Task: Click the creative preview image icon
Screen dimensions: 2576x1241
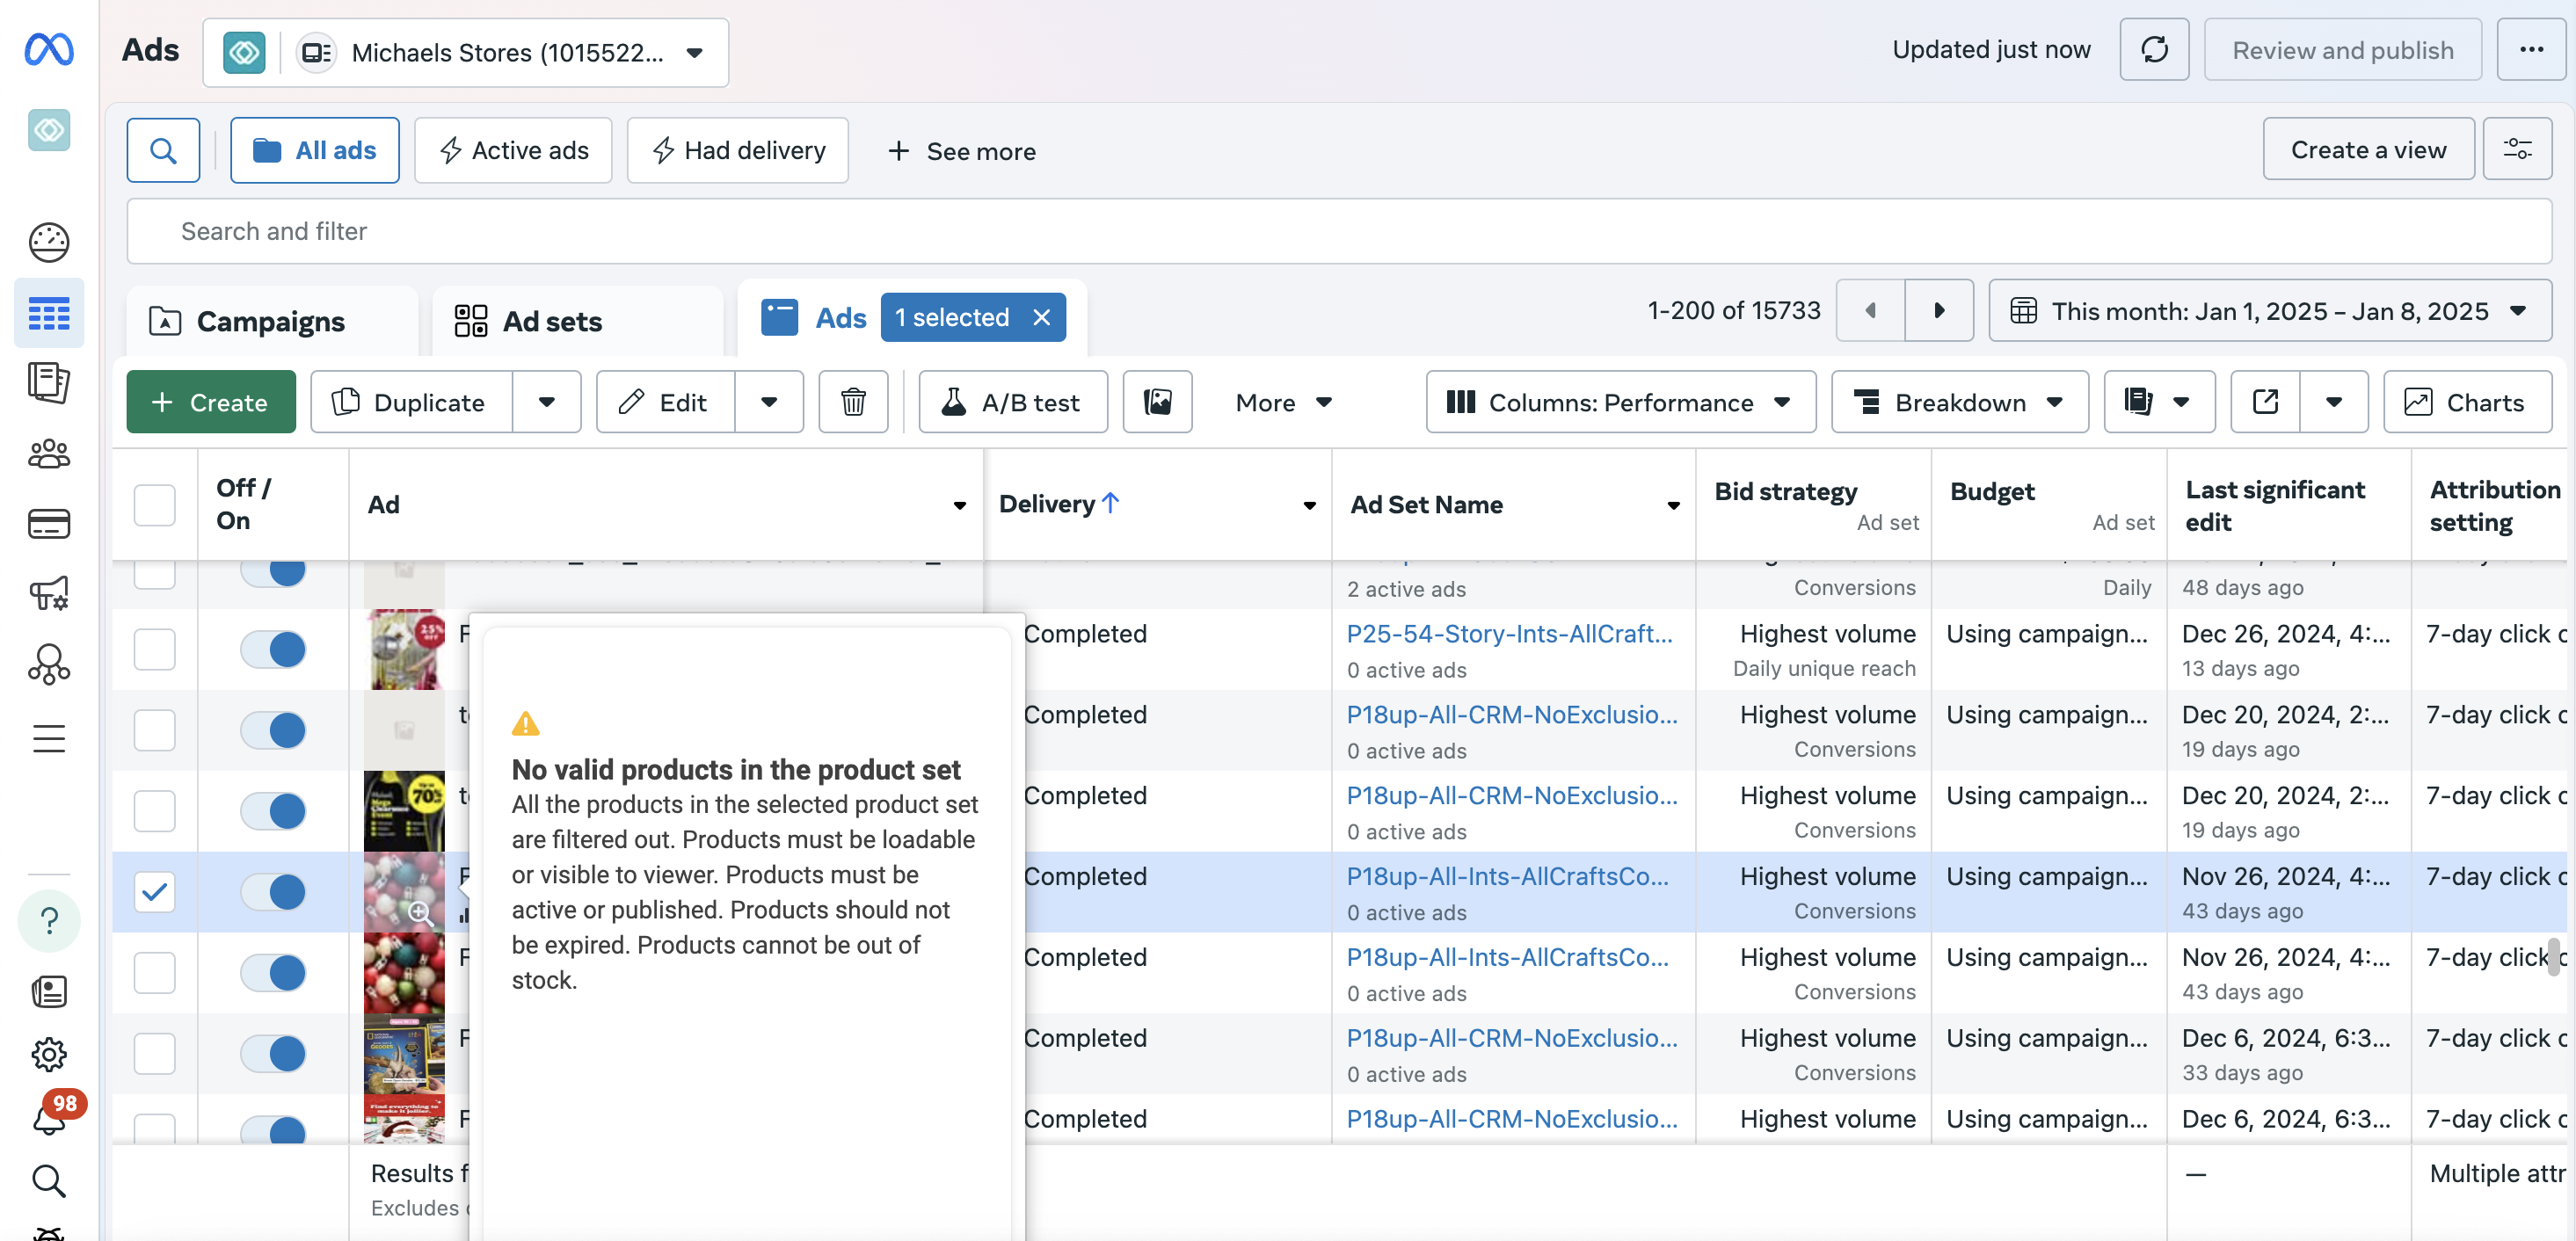Action: pyautogui.click(x=1157, y=402)
